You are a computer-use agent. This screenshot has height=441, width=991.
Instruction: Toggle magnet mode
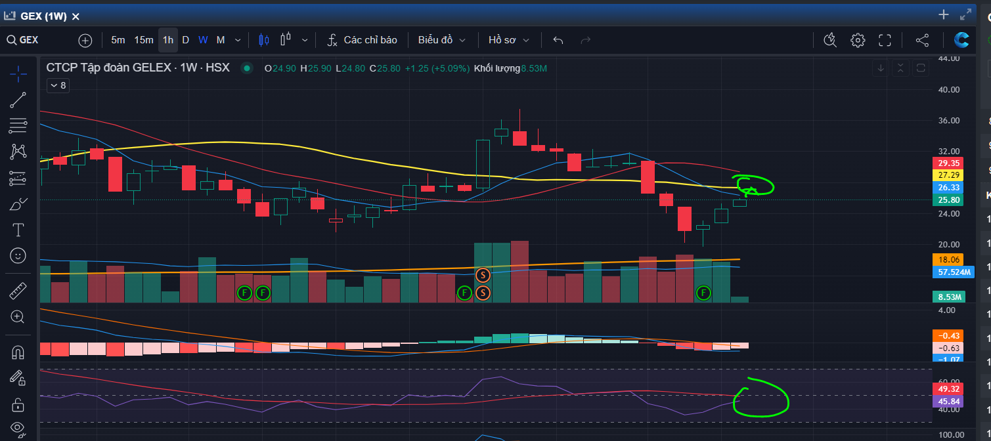[18, 352]
